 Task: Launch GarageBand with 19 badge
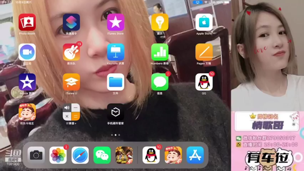coord(71,52)
